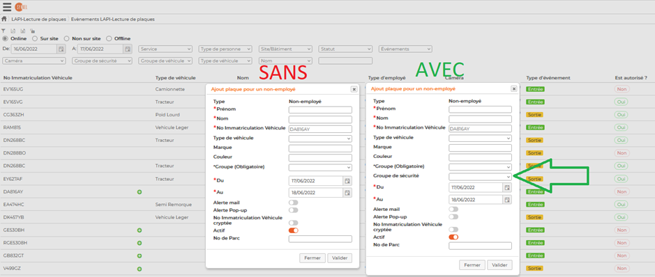Image resolution: width=655 pixels, height=277 pixels.
Task: Sort by Type d'événement column header
Action: [548, 78]
